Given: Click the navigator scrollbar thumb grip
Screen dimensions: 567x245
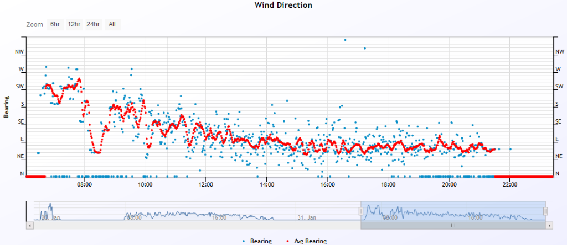Looking at the screenshot, I should (x=453, y=226).
